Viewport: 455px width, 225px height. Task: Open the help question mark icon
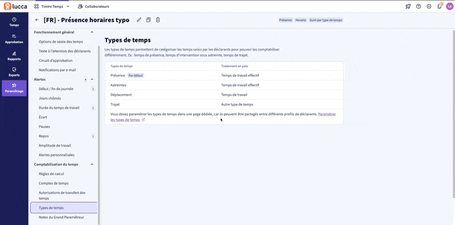419,6
